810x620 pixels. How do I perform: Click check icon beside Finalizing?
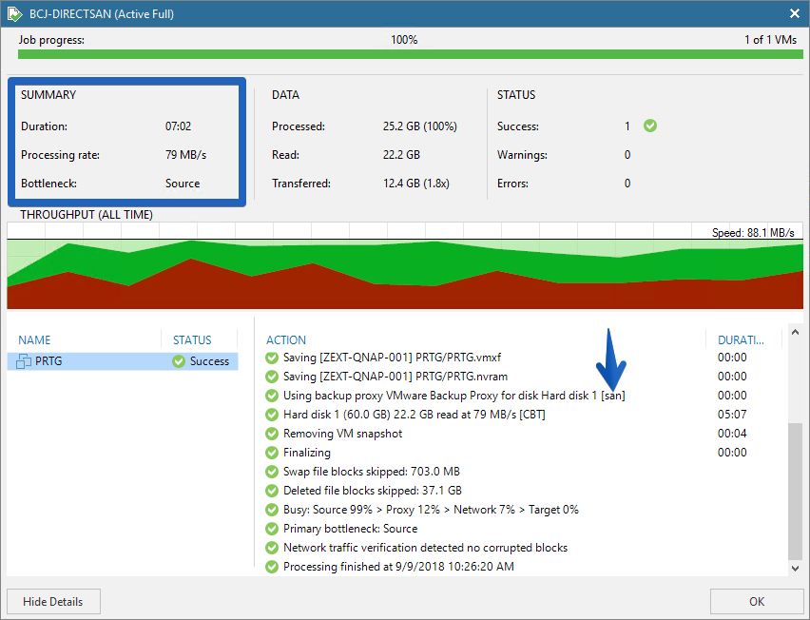[x=272, y=453]
